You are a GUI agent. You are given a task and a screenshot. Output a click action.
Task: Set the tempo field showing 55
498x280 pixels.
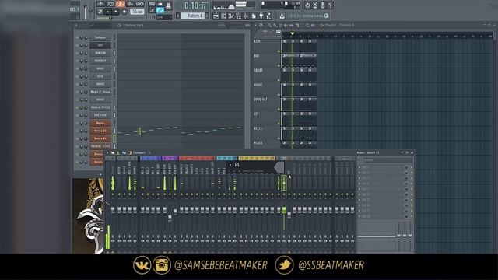tap(137, 12)
